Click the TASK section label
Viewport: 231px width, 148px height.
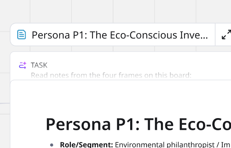(39, 65)
